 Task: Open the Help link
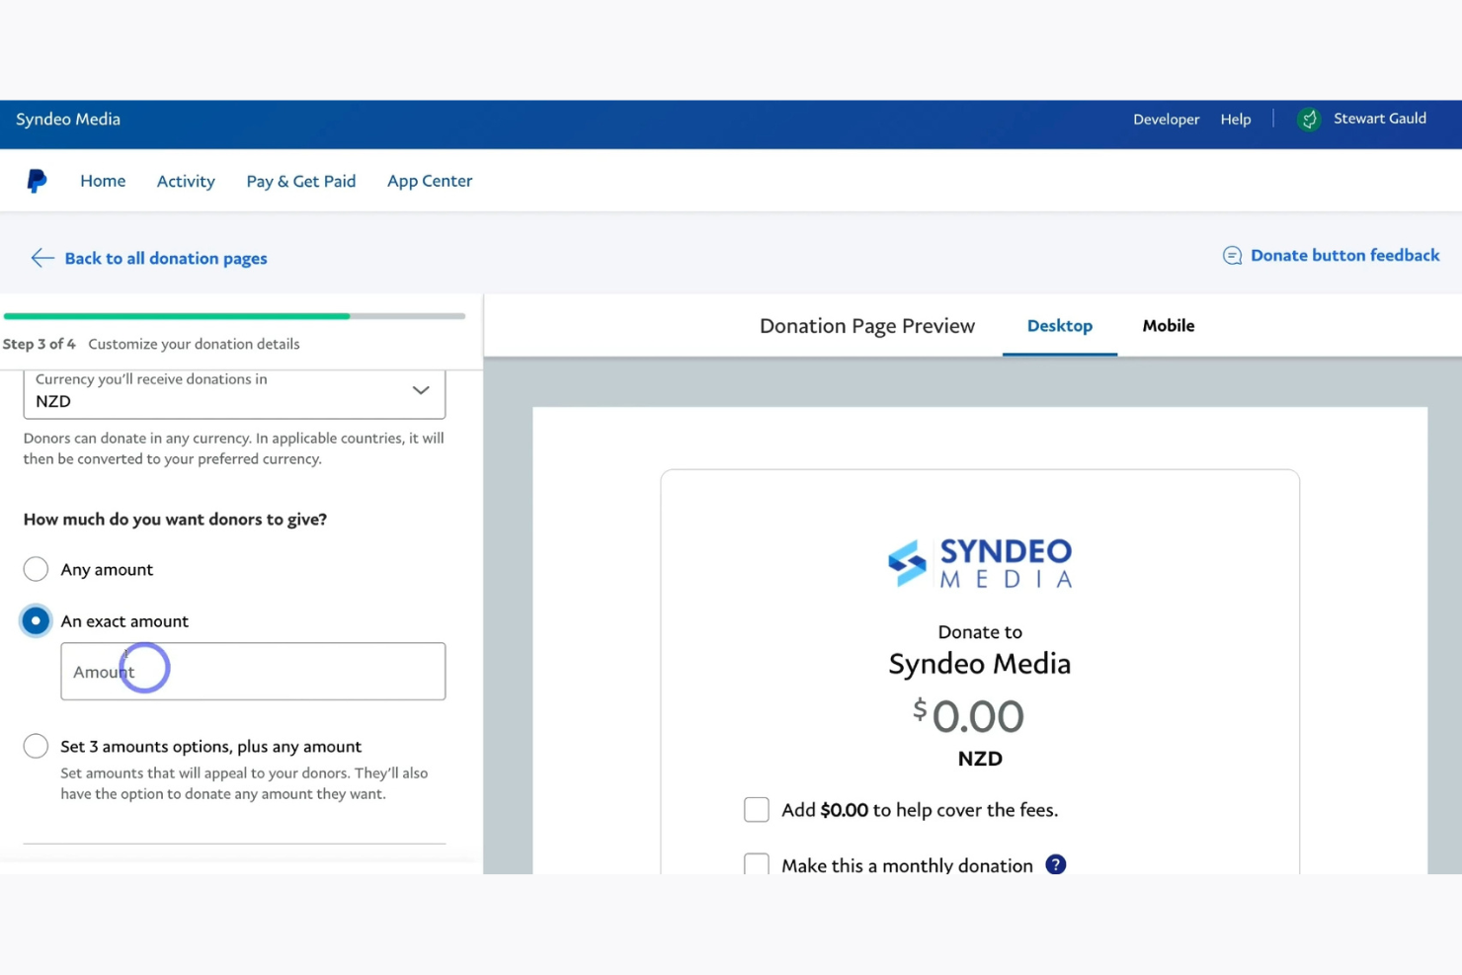coord(1236,120)
